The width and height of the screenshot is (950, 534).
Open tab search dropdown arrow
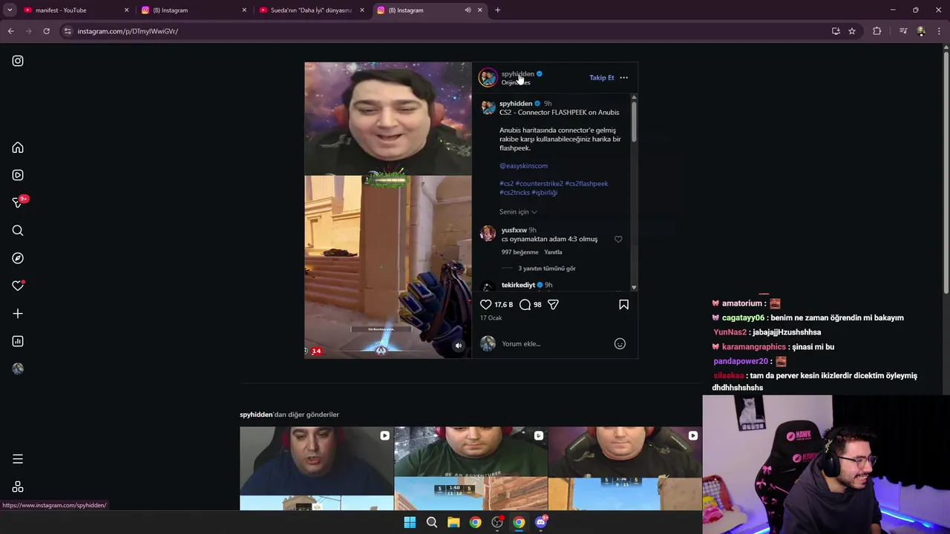coord(10,10)
